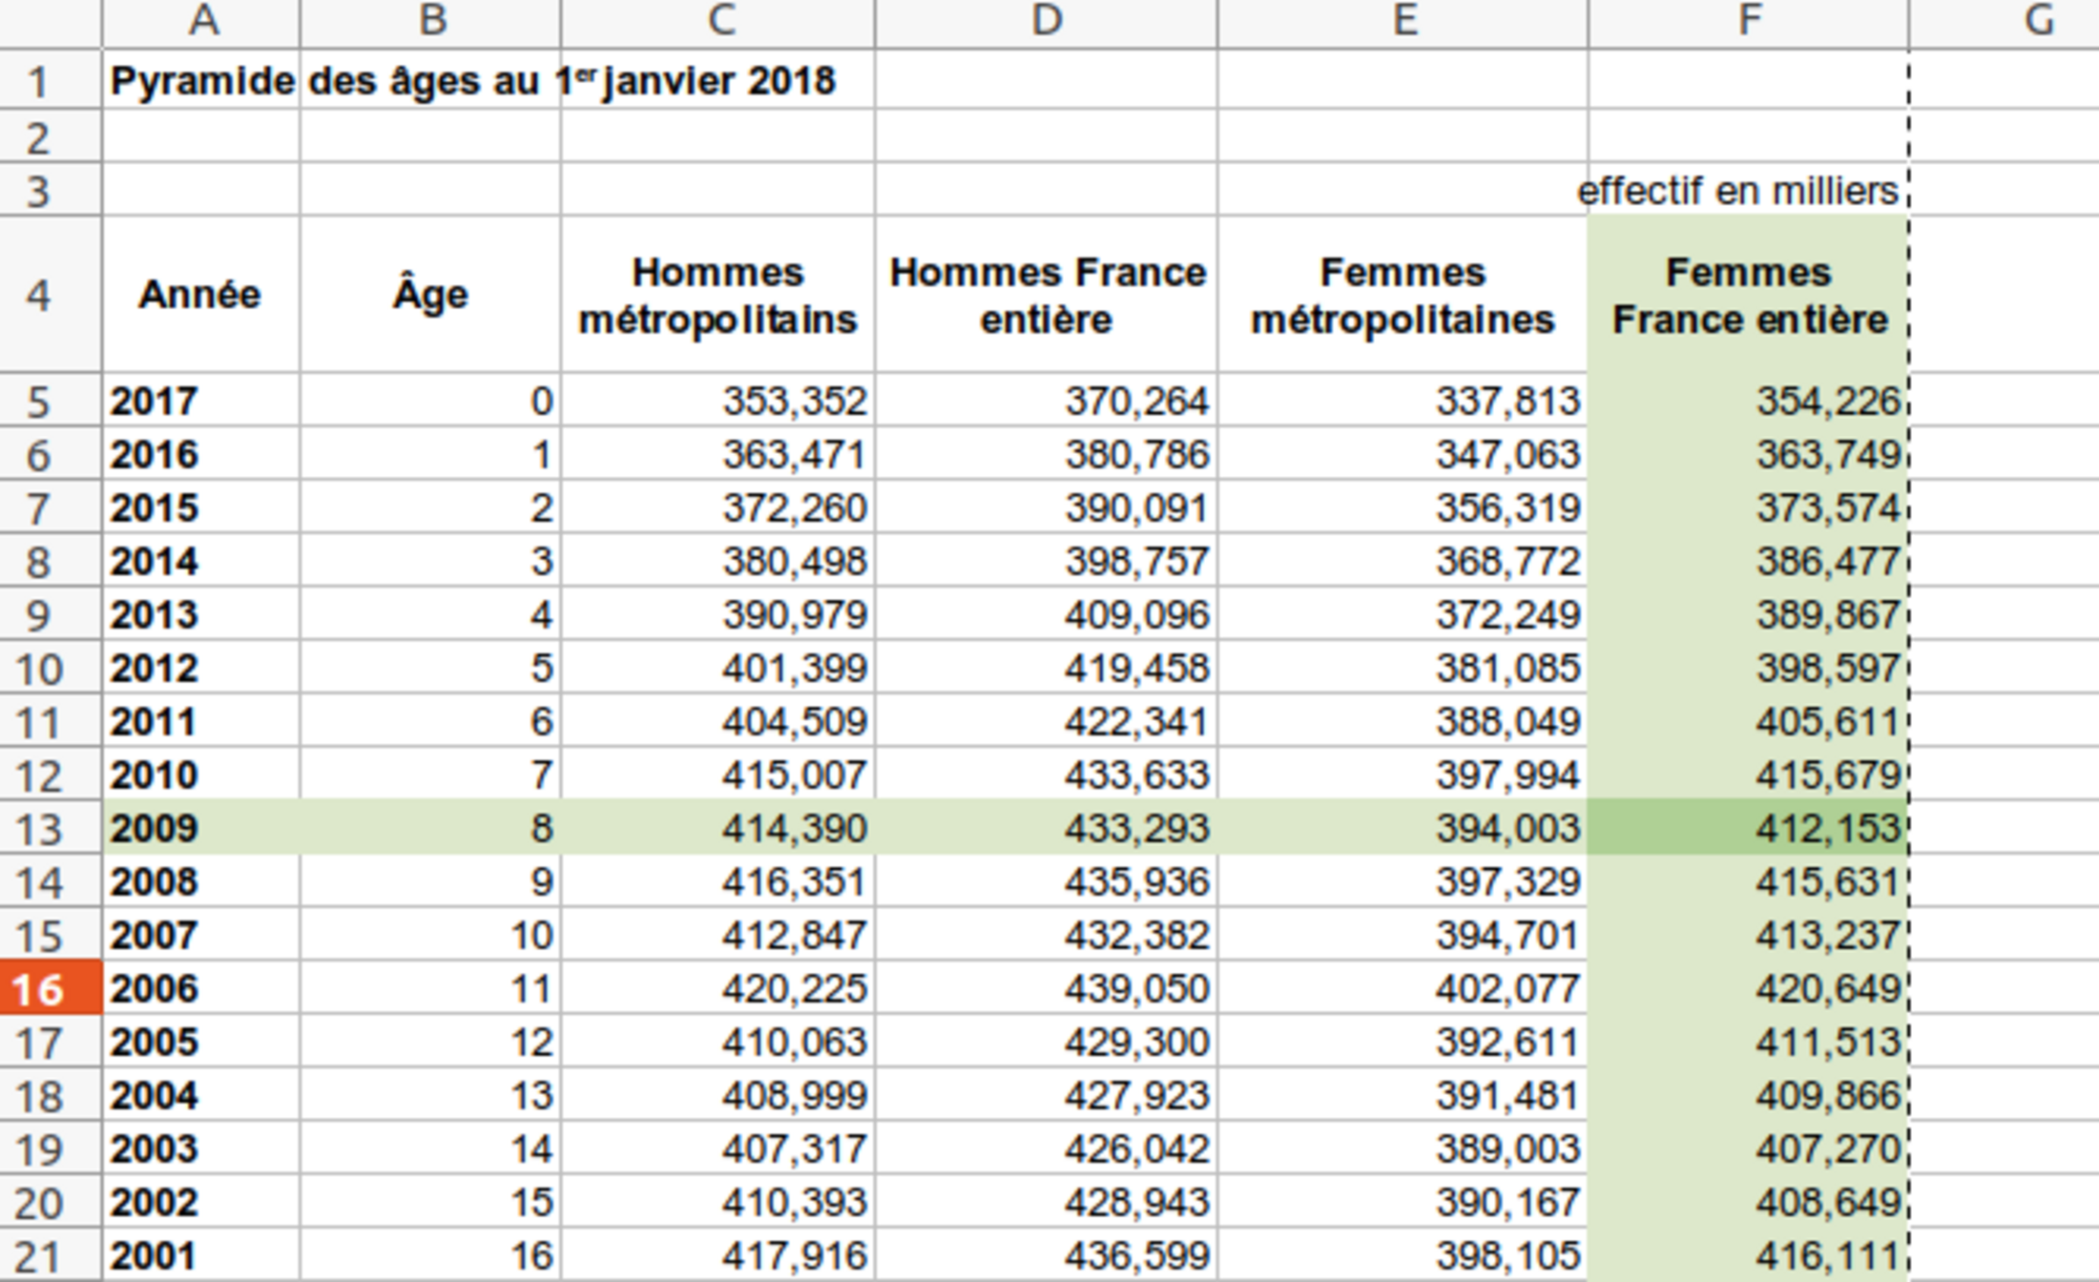Select the 'effectif en milliers' cell

click(1748, 191)
